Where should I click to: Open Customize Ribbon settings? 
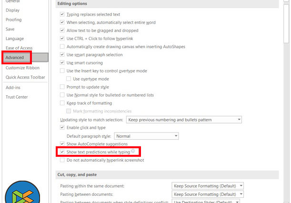pos(22,68)
